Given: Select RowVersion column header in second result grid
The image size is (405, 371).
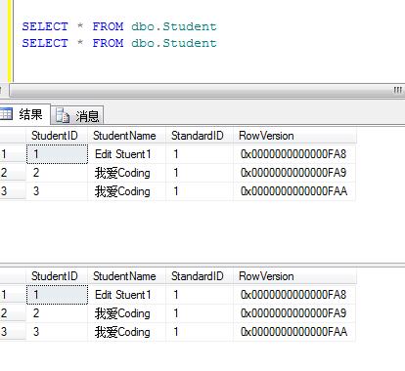Looking at the screenshot, I should tap(294, 276).
